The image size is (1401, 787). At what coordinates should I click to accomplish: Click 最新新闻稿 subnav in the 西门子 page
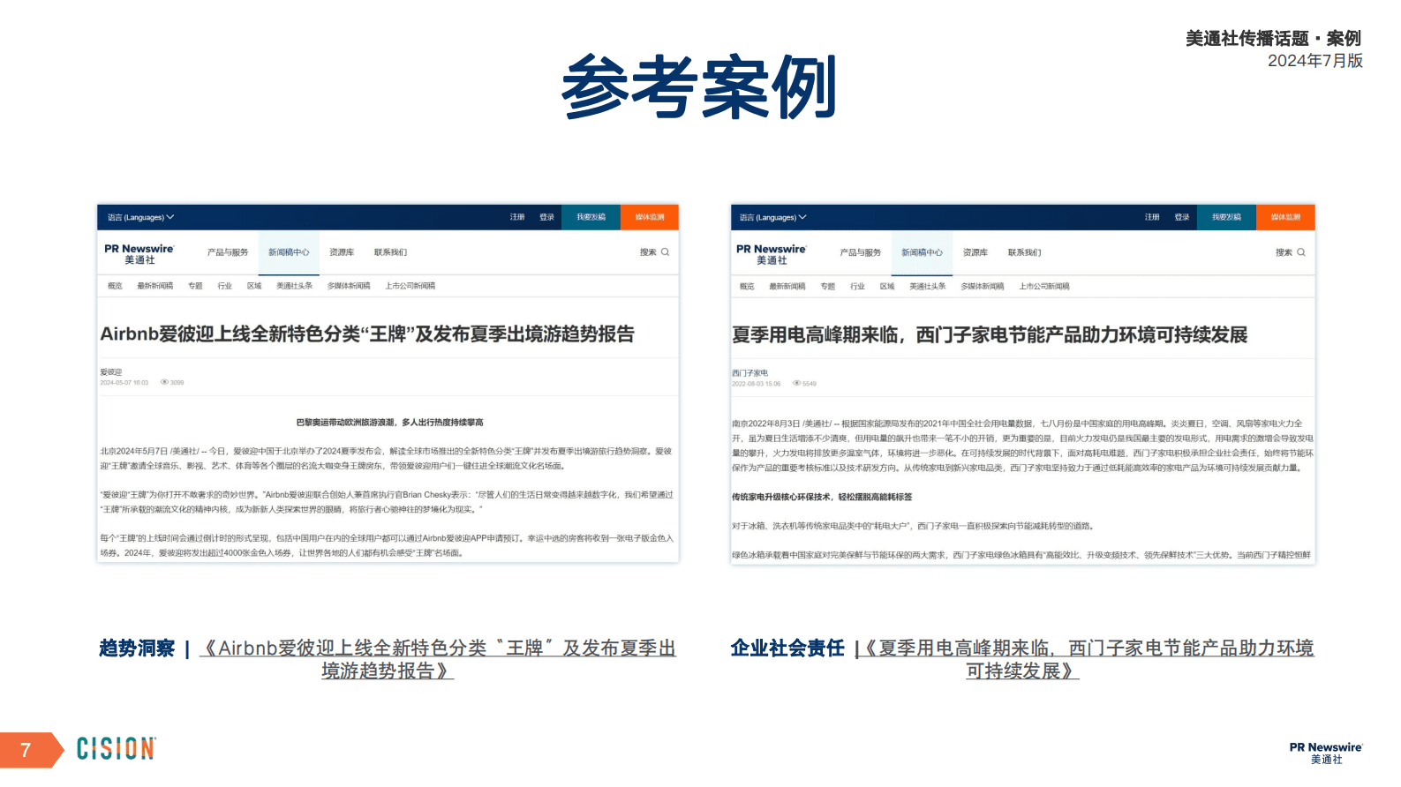(787, 287)
